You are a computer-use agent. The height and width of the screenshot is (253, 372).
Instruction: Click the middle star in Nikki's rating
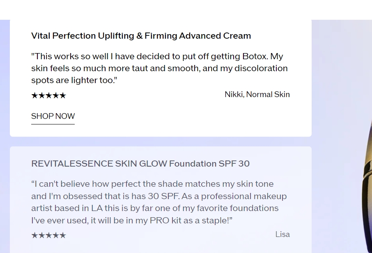48,95
